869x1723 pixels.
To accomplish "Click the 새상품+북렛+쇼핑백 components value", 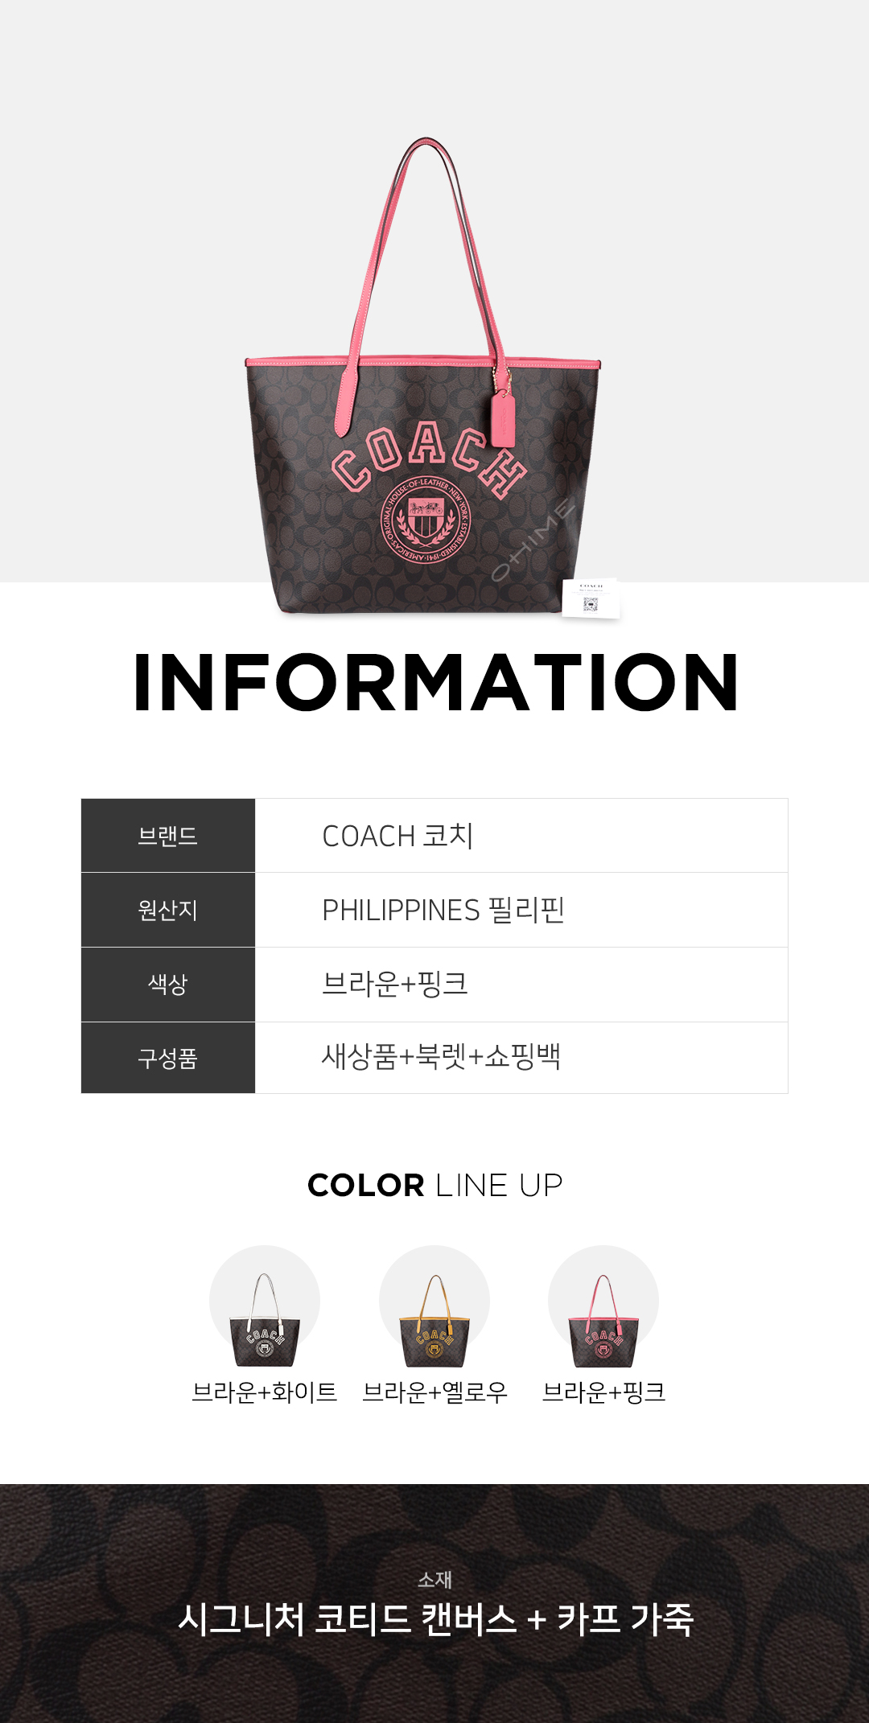I will pos(441,1057).
